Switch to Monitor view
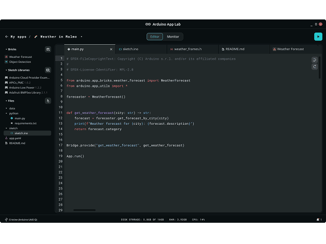This screenshot has width=326, height=244. (x=173, y=37)
